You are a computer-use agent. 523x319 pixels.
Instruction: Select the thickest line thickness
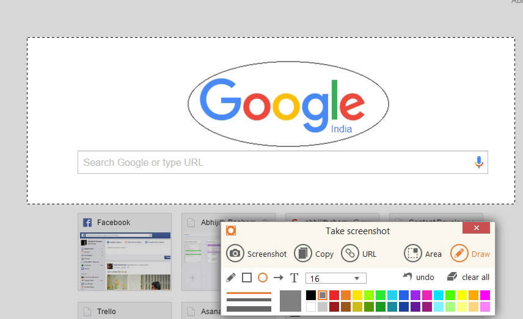(249, 309)
